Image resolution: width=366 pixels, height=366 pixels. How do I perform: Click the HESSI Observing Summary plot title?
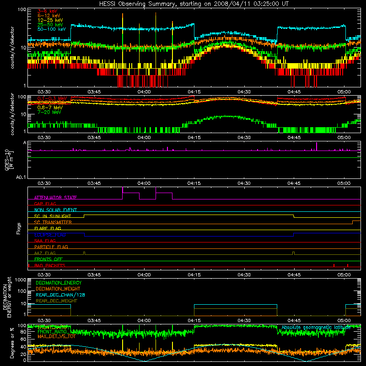coord(194,4)
